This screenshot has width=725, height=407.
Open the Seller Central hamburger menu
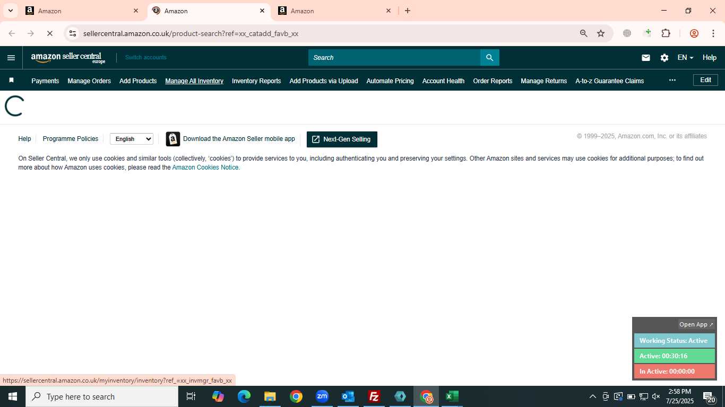click(x=11, y=58)
